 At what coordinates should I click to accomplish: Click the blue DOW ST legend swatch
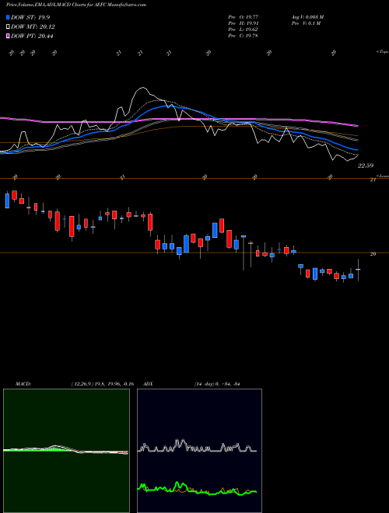tap(8, 17)
